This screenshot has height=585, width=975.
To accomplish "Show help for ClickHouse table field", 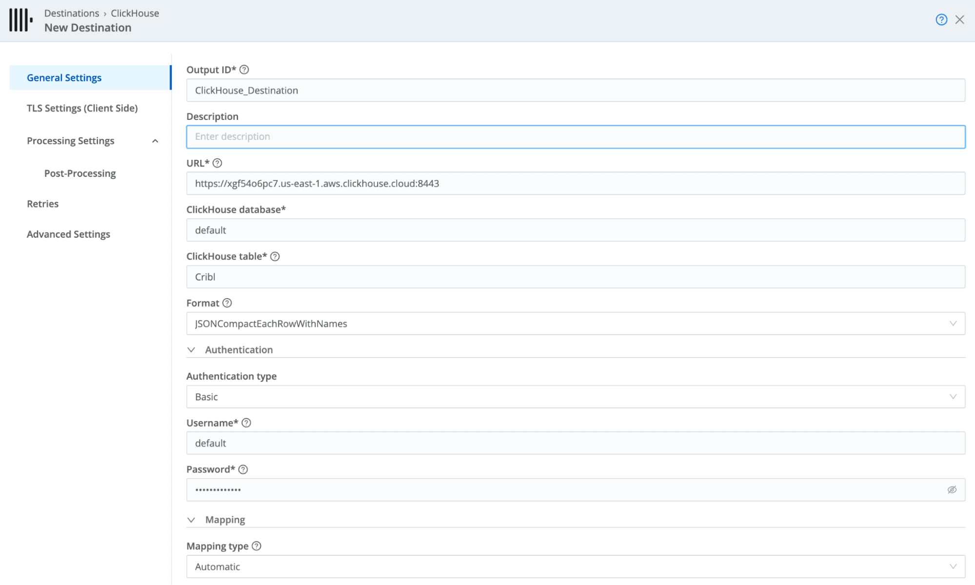I will [275, 257].
